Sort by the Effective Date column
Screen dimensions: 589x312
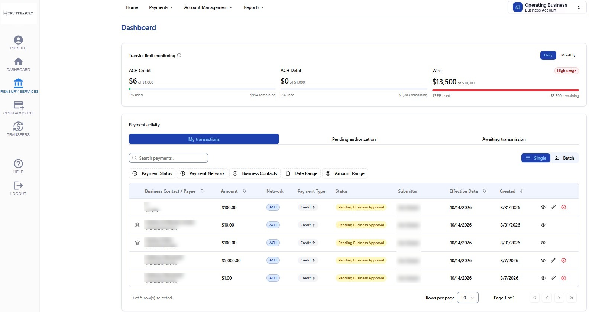pos(467,191)
